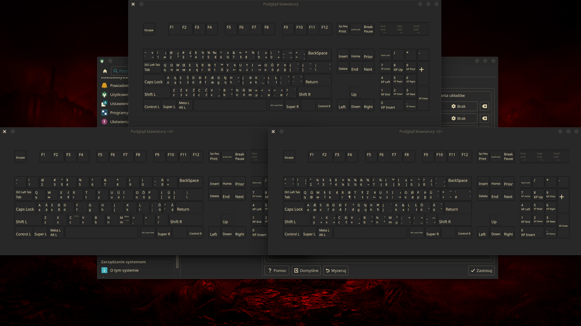This screenshot has width=581, height=326.
Task: Open help with the Pomoc button
Action: tap(277, 271)
